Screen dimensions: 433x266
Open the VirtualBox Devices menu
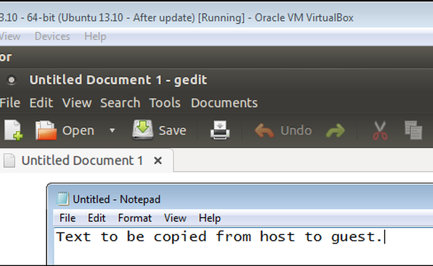pos(52,36)
